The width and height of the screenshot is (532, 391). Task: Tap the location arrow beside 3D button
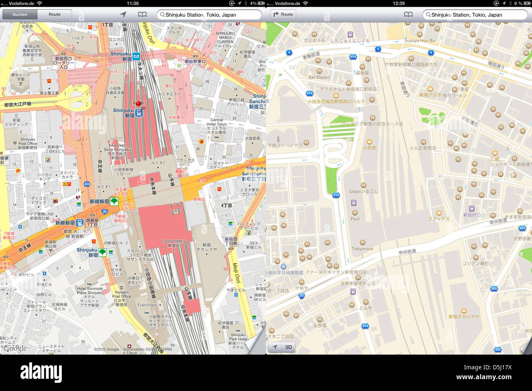[275, 347]
